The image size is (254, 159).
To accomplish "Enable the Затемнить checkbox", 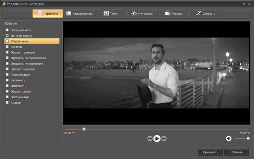I will [7, 80].
